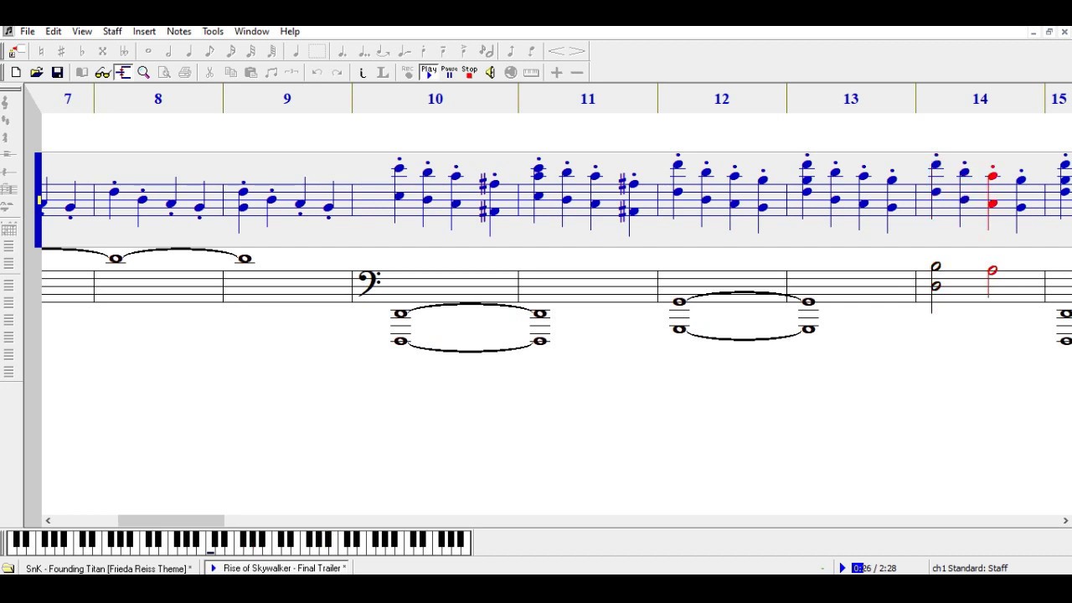Open Insert menu
Image resolution: width=1072 pixels, height=603 pixels.
click(144, 31)
